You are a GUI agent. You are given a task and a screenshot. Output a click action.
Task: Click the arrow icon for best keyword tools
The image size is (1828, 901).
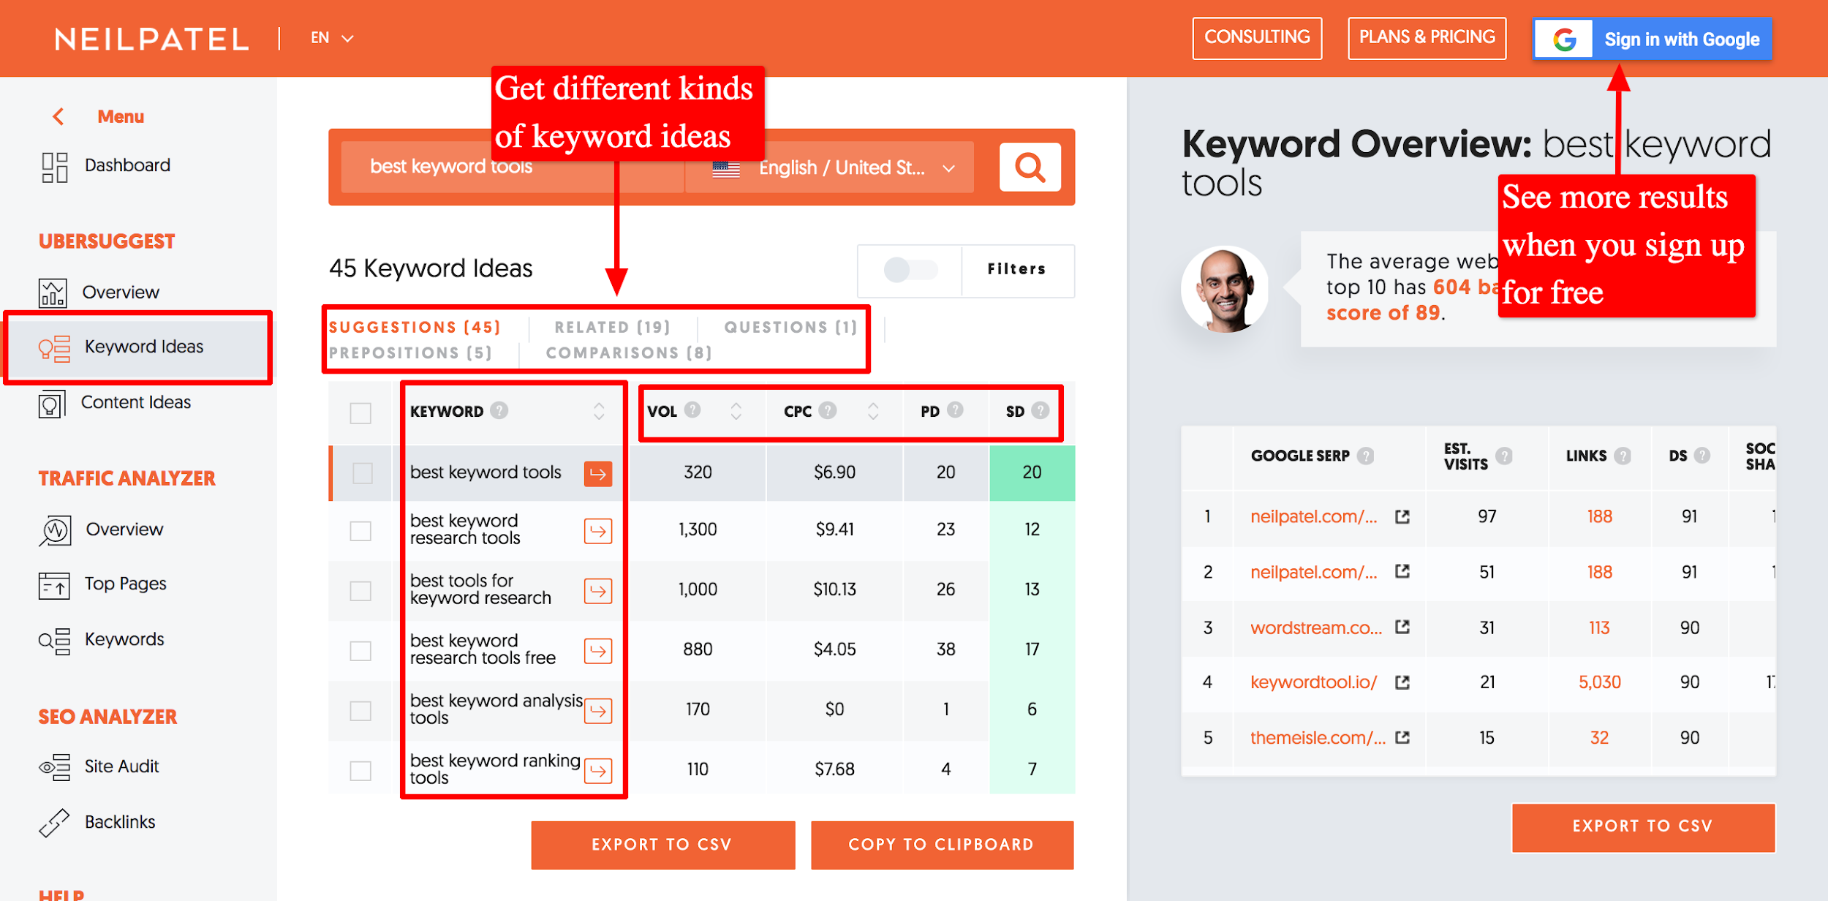pos(598,474)
